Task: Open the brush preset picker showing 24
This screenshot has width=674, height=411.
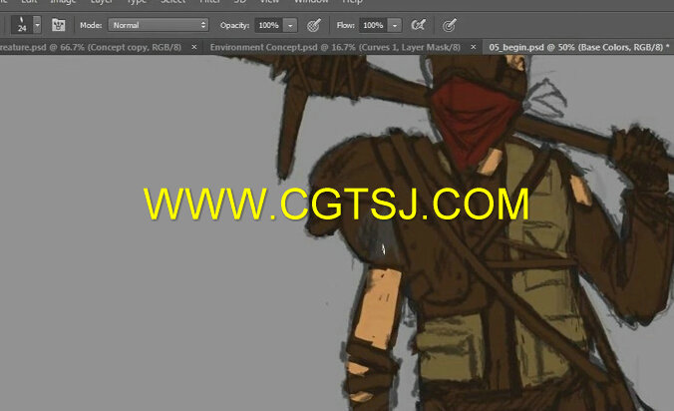Action: tap(22, 25)
